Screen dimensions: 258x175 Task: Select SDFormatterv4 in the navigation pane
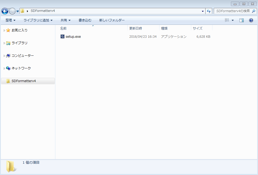click(x=28, y=81)
